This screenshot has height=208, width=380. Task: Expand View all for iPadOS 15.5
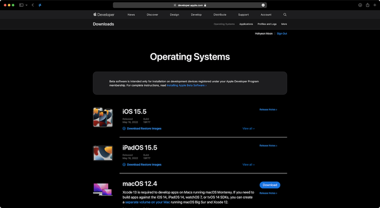pyautogui.click(x=249, y=164)
